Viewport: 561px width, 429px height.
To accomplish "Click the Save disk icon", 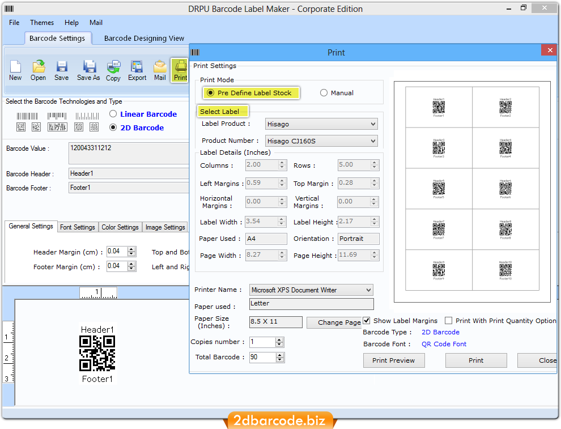I will (x=62, y=70).
